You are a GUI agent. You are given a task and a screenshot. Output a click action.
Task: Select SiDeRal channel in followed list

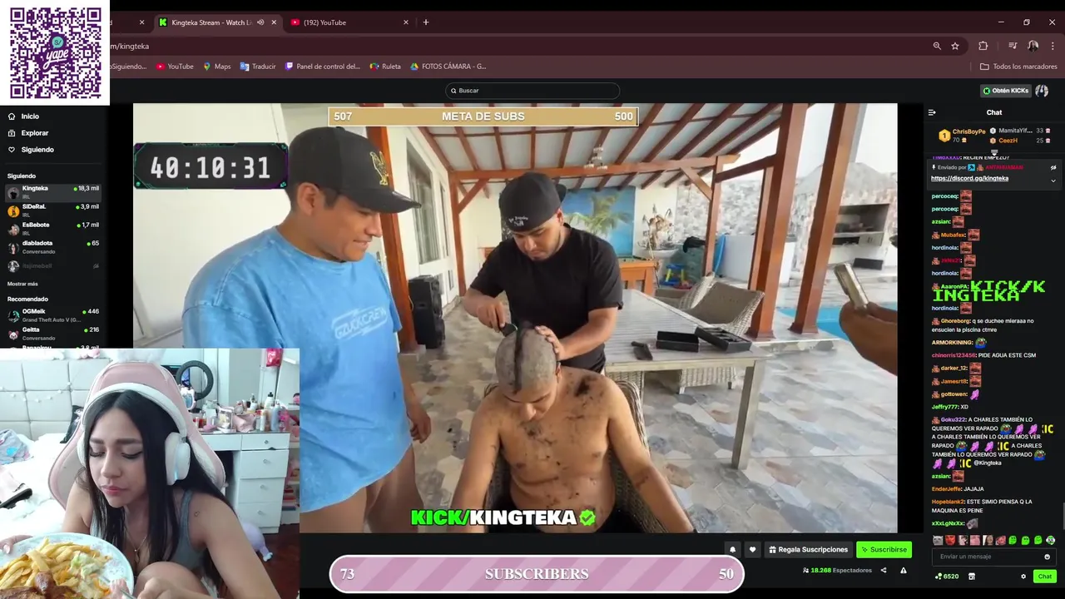click(x=53, y=210)
